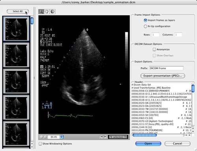Open the 84.4% zoom level dropdown
197x151 pixels.
[x=61, y=137]
